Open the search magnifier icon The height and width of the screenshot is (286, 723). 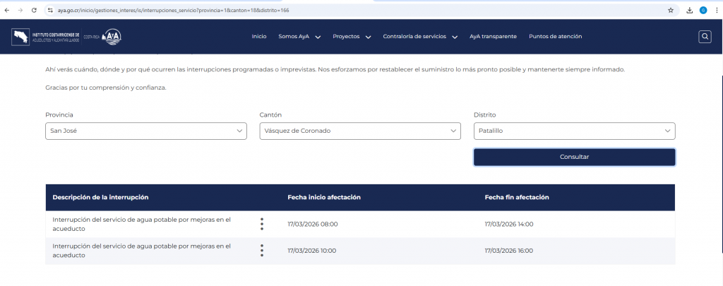pos(704,37)
